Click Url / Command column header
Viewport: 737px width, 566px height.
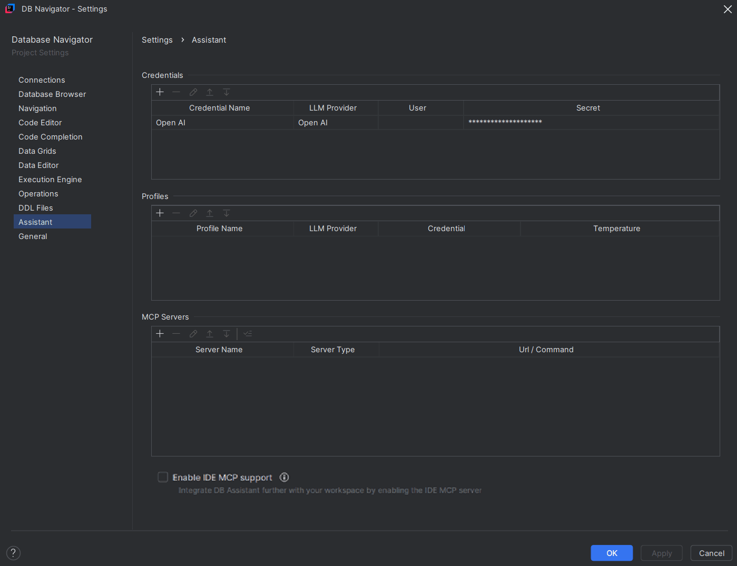[x=549, y=350]
